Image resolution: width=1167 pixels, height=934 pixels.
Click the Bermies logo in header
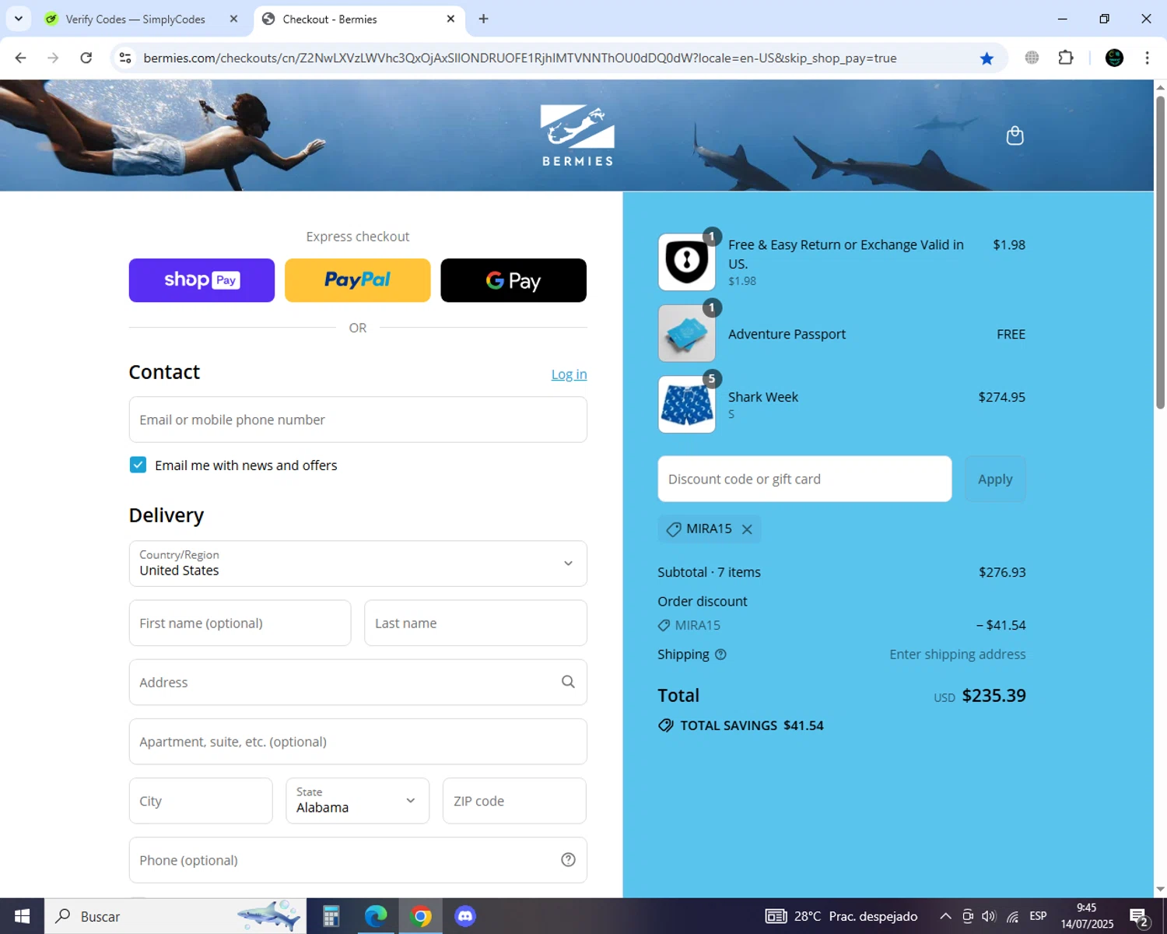[x=577, y=135]
